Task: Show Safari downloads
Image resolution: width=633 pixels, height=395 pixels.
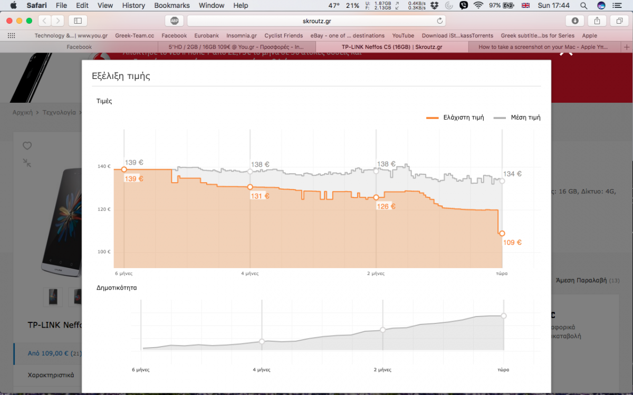Action: (x=575, y=21)
